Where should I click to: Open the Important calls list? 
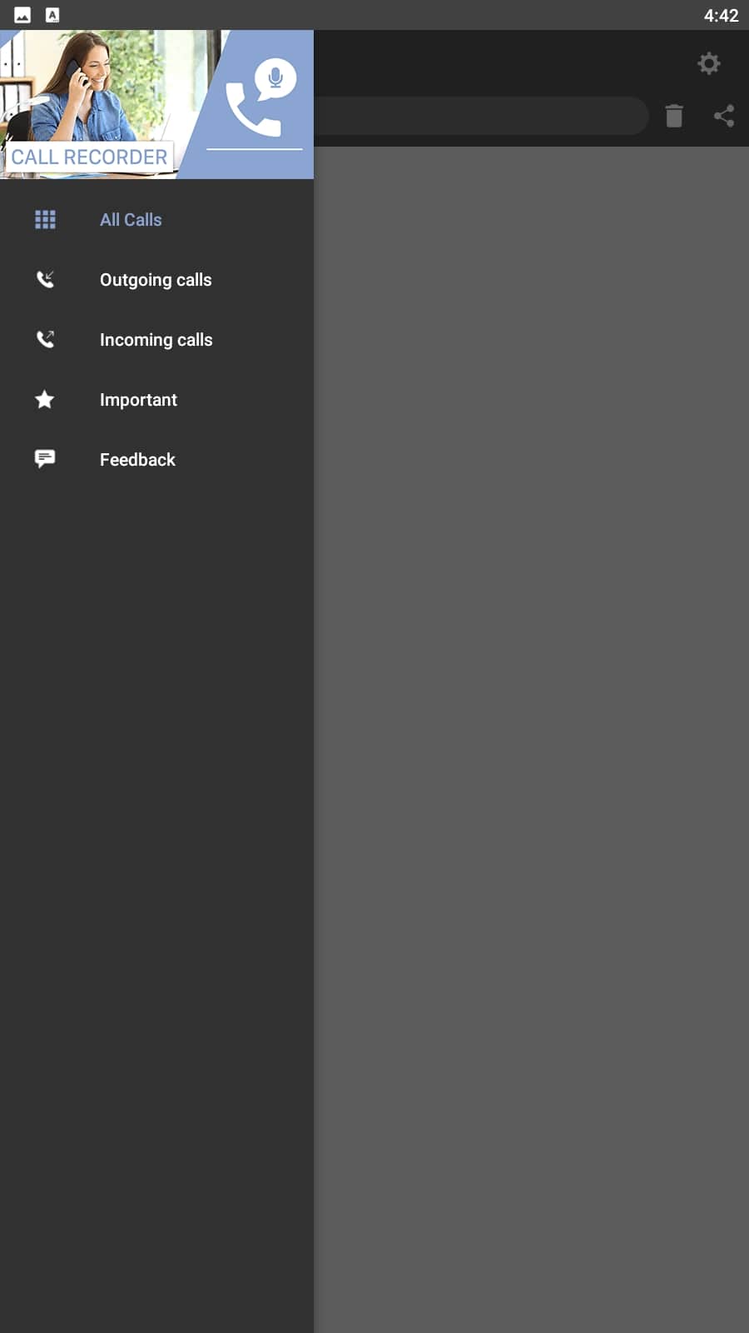(x=156, y=400)
